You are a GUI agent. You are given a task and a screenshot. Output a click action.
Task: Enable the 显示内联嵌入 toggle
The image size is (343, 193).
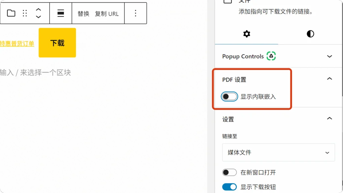click(x=229, y=97)
